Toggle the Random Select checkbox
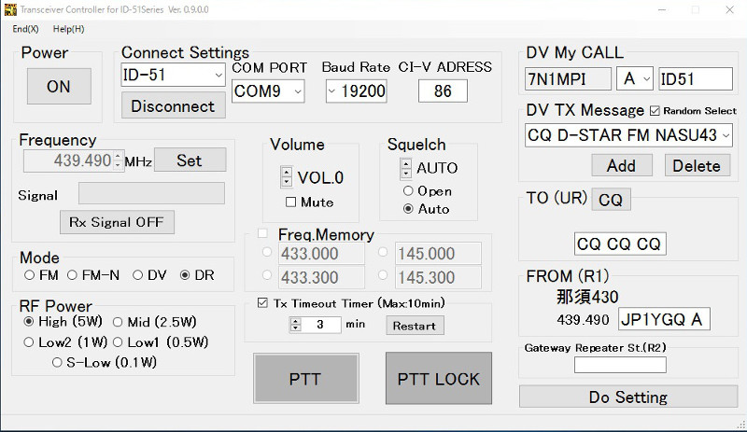Image resolution: width=747 pixels, height=432 pixels. point(655,111)
